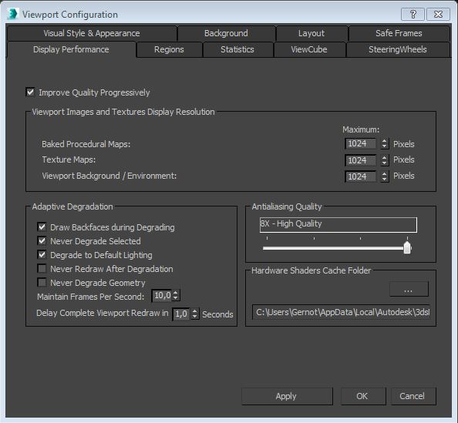The width and height of the screenshot is (458, 423).
Task: Open the ViewCube tab
Action: 309,49
